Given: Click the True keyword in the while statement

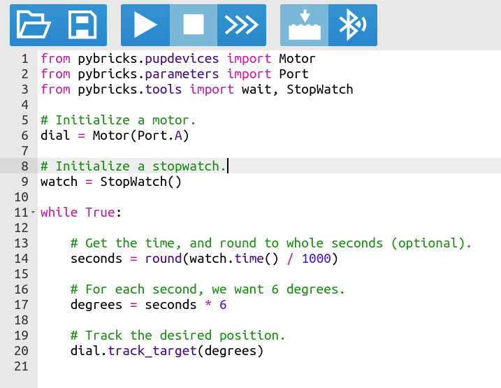Looking at the screenshot, I should (100, 213).
